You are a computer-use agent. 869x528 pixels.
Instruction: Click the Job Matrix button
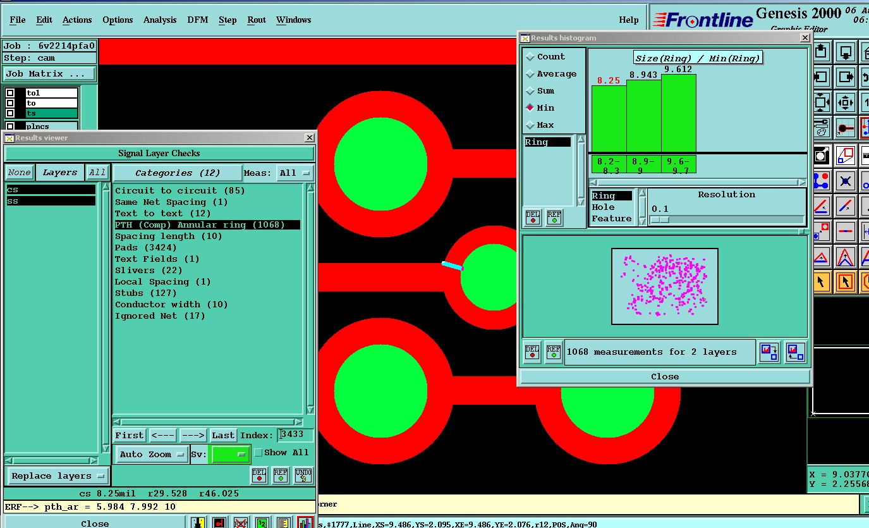coord(49,74)
